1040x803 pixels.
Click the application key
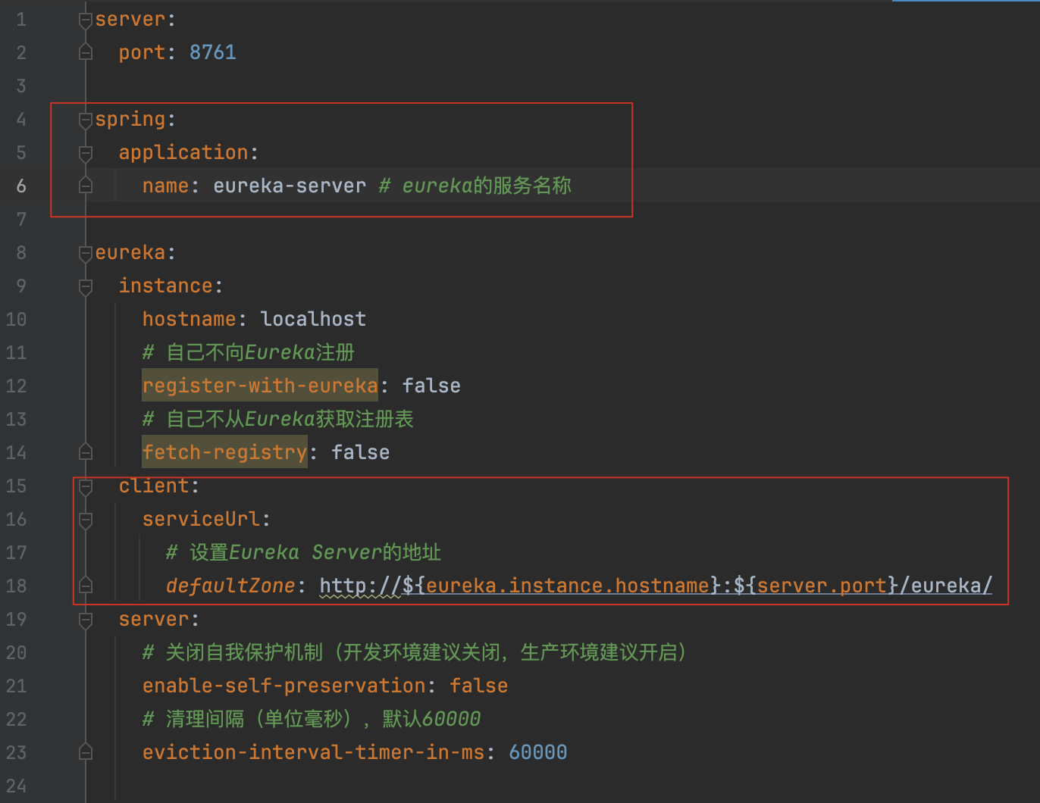pyautogui.click(x=183, y=152)
